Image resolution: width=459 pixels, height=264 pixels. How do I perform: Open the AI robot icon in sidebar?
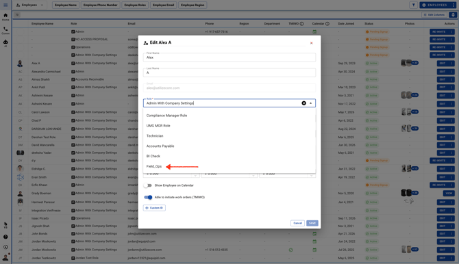click(5, 43)
